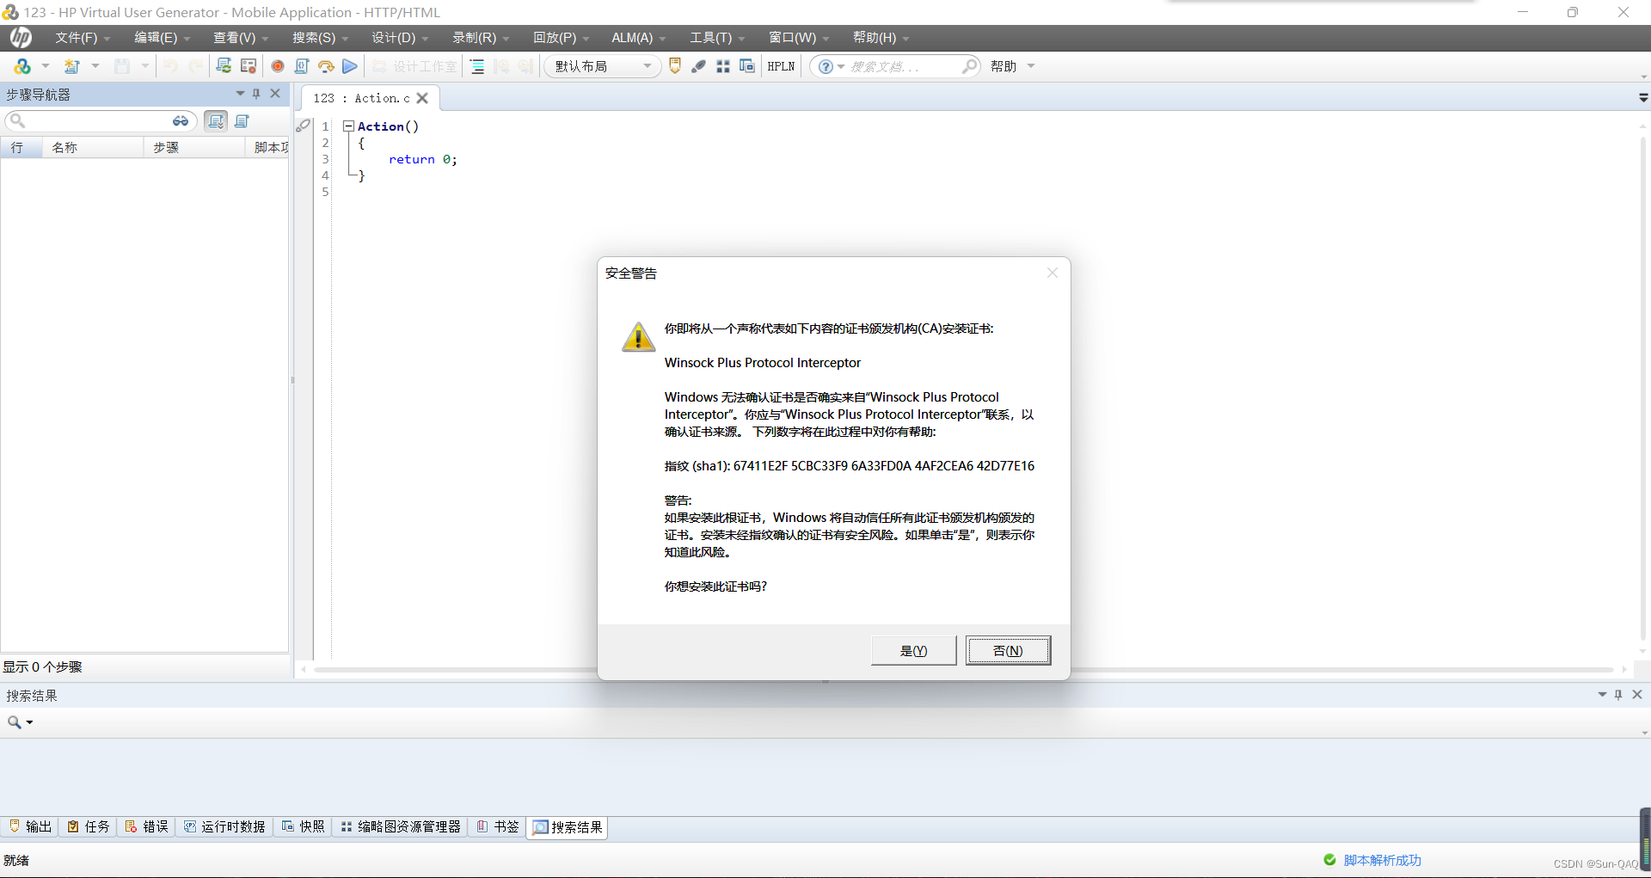Image resolution: width=1651 pixels, height=878 pixels.
Task: Switch to the 缩略图资源管理器 bottom tab
Action: click(401, 826)
